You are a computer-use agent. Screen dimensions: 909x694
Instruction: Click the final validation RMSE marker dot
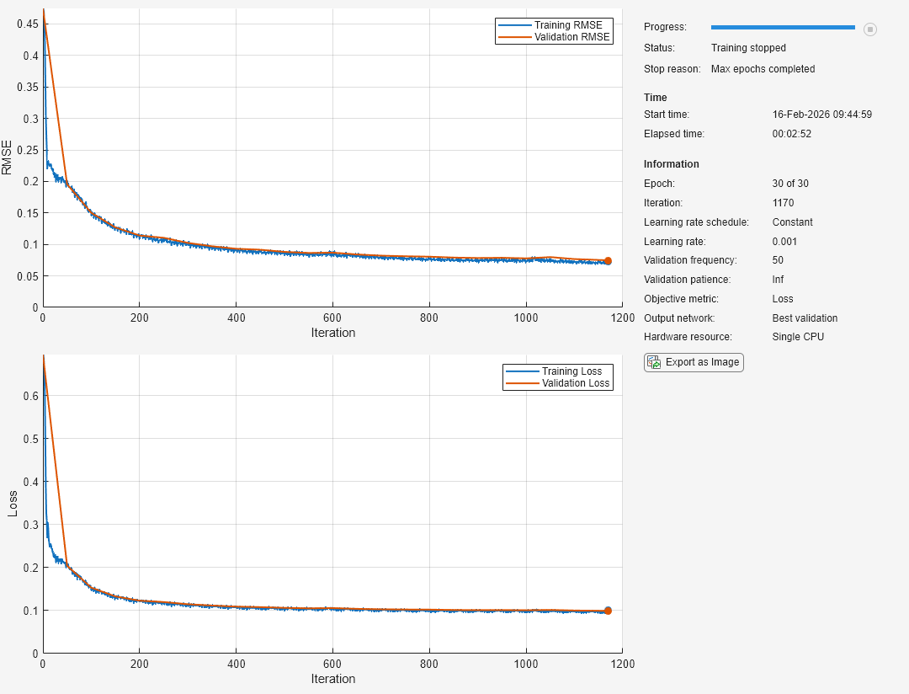608,261
